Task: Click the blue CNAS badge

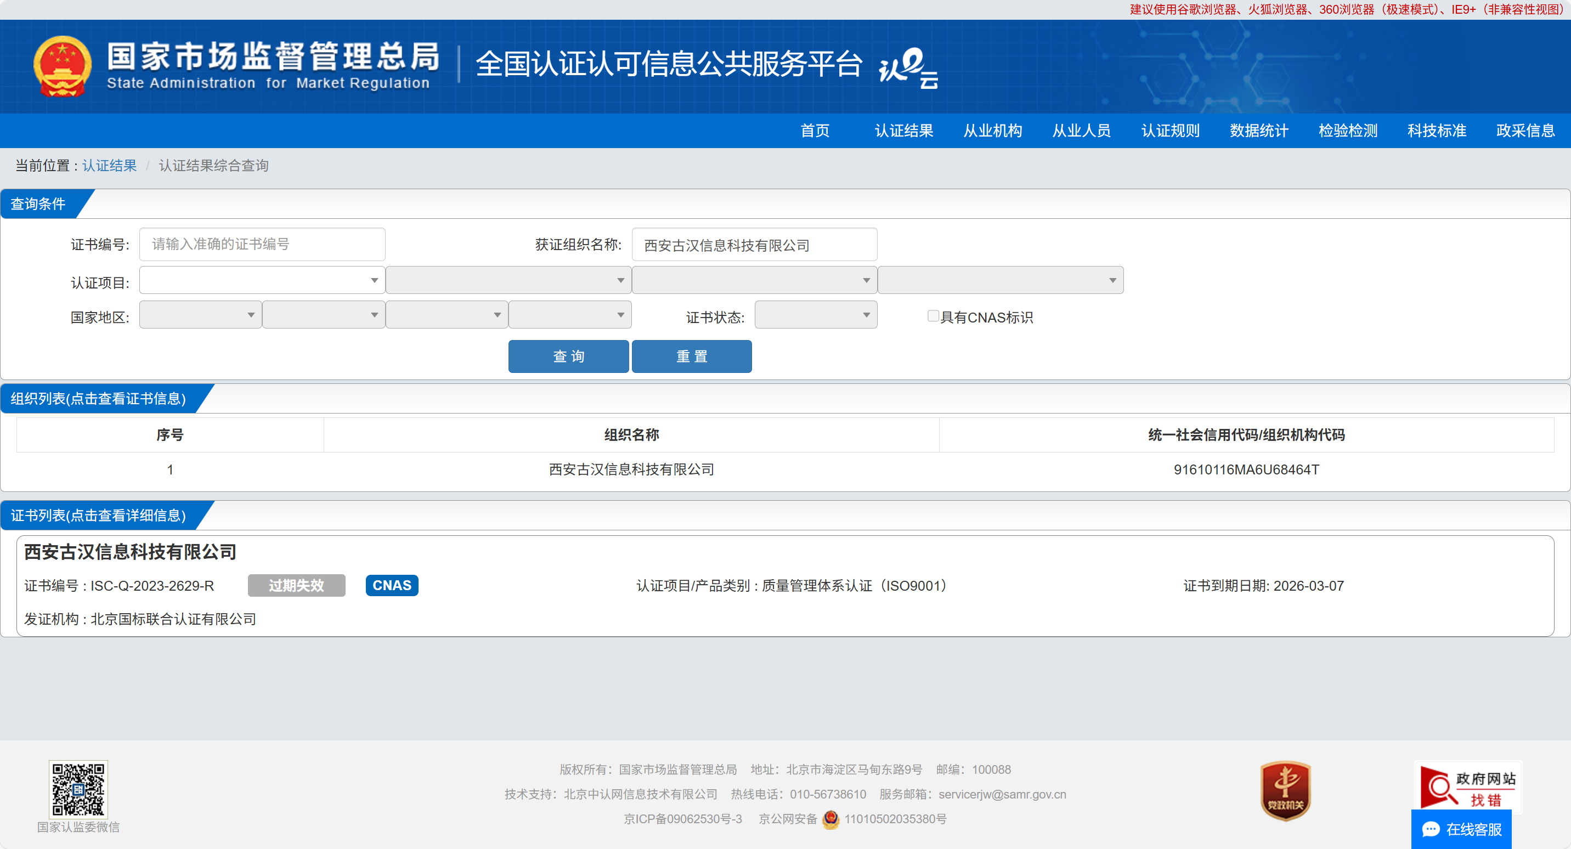Action: 392,585
